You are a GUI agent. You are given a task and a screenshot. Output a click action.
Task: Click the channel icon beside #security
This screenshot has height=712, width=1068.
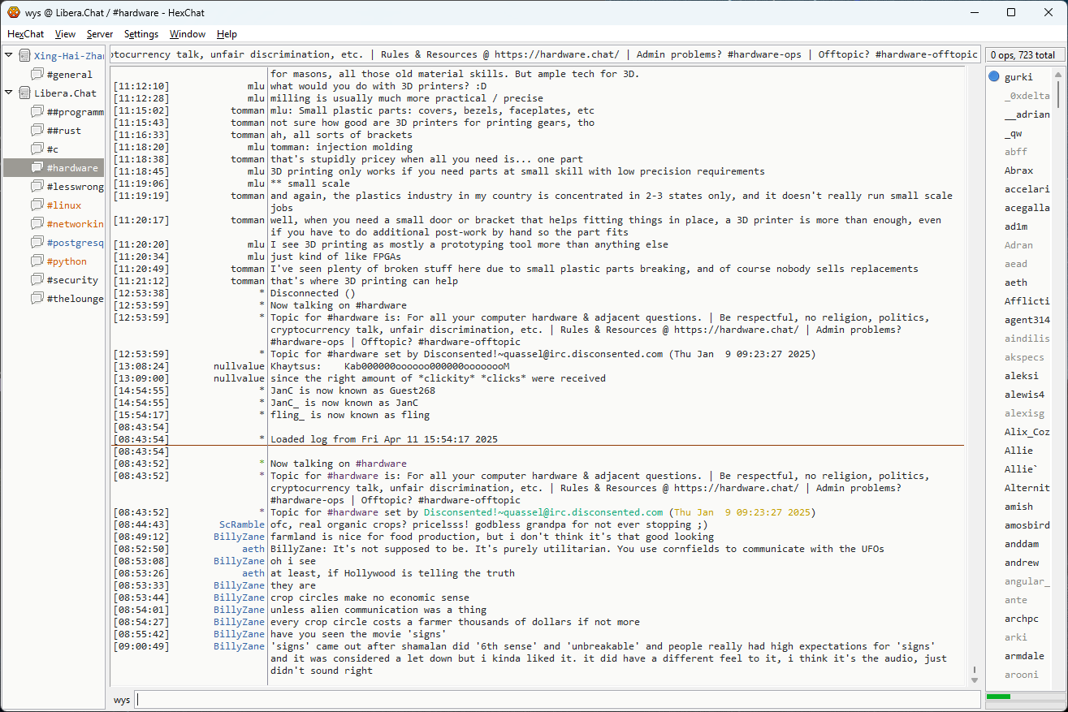(x=37, y=280)
